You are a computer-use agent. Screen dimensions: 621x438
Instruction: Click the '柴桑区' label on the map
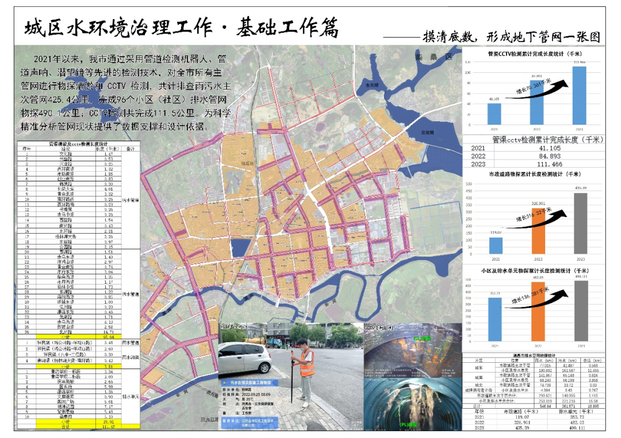(434, 57)
